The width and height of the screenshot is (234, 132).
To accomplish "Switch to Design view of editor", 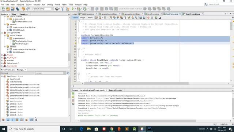I will tap(83, 18).
